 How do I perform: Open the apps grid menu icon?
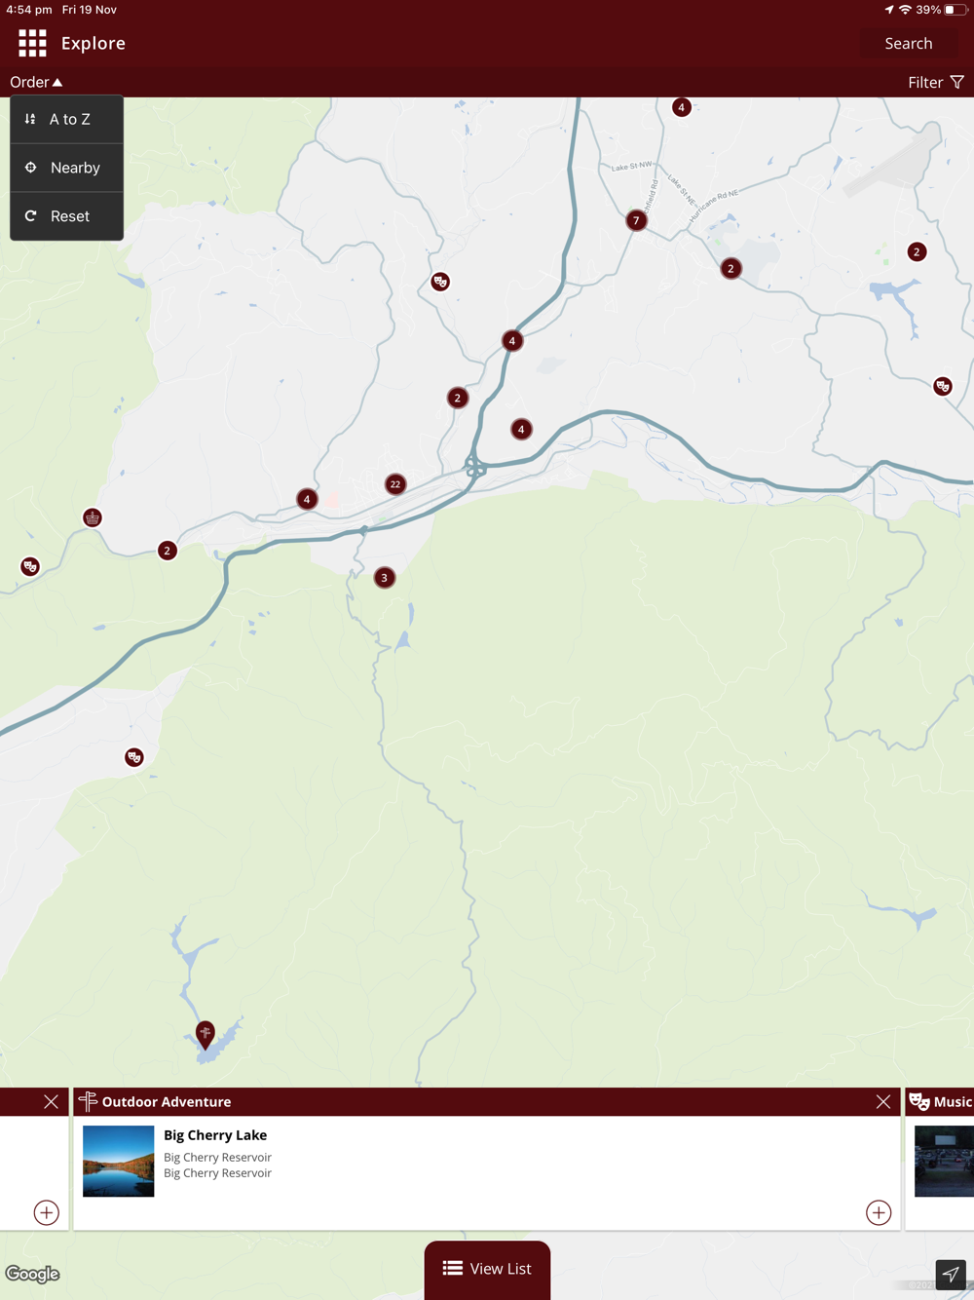pyautogui.click(x=32, y=43)
